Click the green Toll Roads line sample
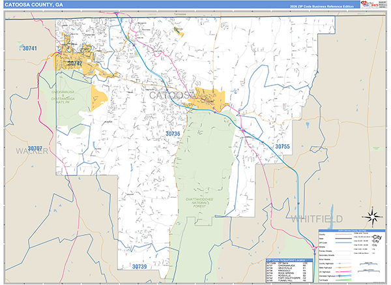The width and height of the screenshot is (391, 285). pos(343,280)
